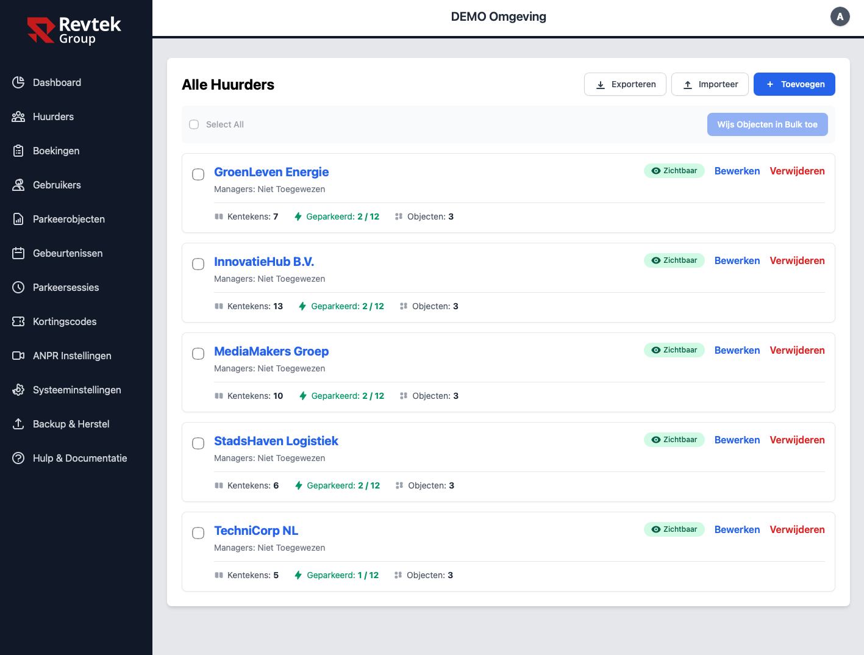The width and height of the screenshot is (864, 655).
Task: Open Systeeminstellingen from the sidebar
Action: pos(77,390)
